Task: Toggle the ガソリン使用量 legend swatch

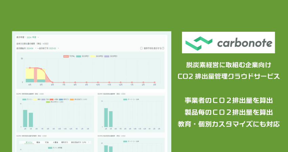Action: [x=50, y=148]
